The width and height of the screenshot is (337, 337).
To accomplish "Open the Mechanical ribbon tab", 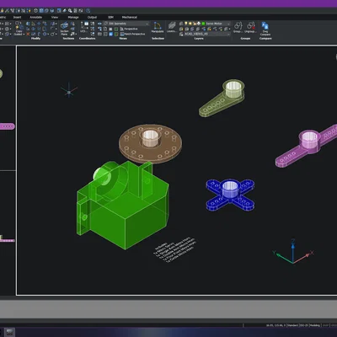I will point(130,17).
